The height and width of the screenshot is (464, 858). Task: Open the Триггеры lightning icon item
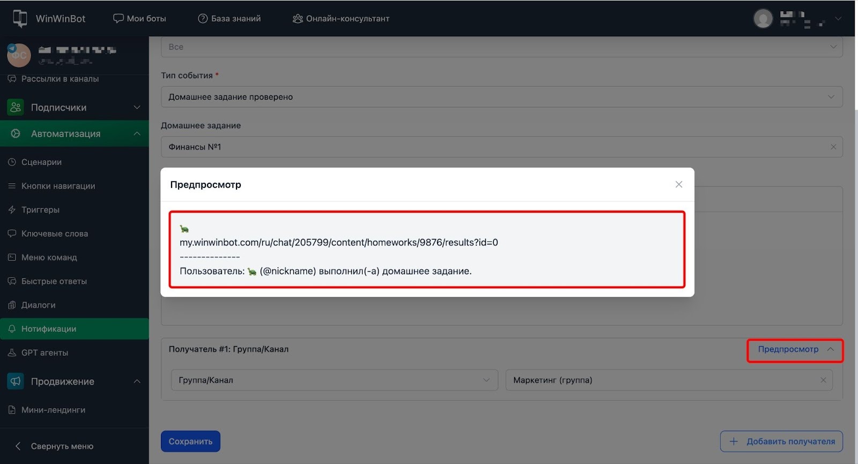click(12, 209)
